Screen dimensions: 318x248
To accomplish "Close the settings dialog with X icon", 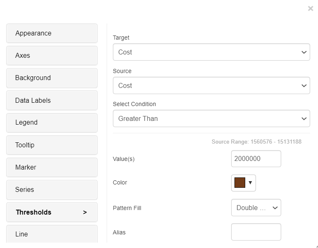I will pyautogui.click(x=310, y=9).
